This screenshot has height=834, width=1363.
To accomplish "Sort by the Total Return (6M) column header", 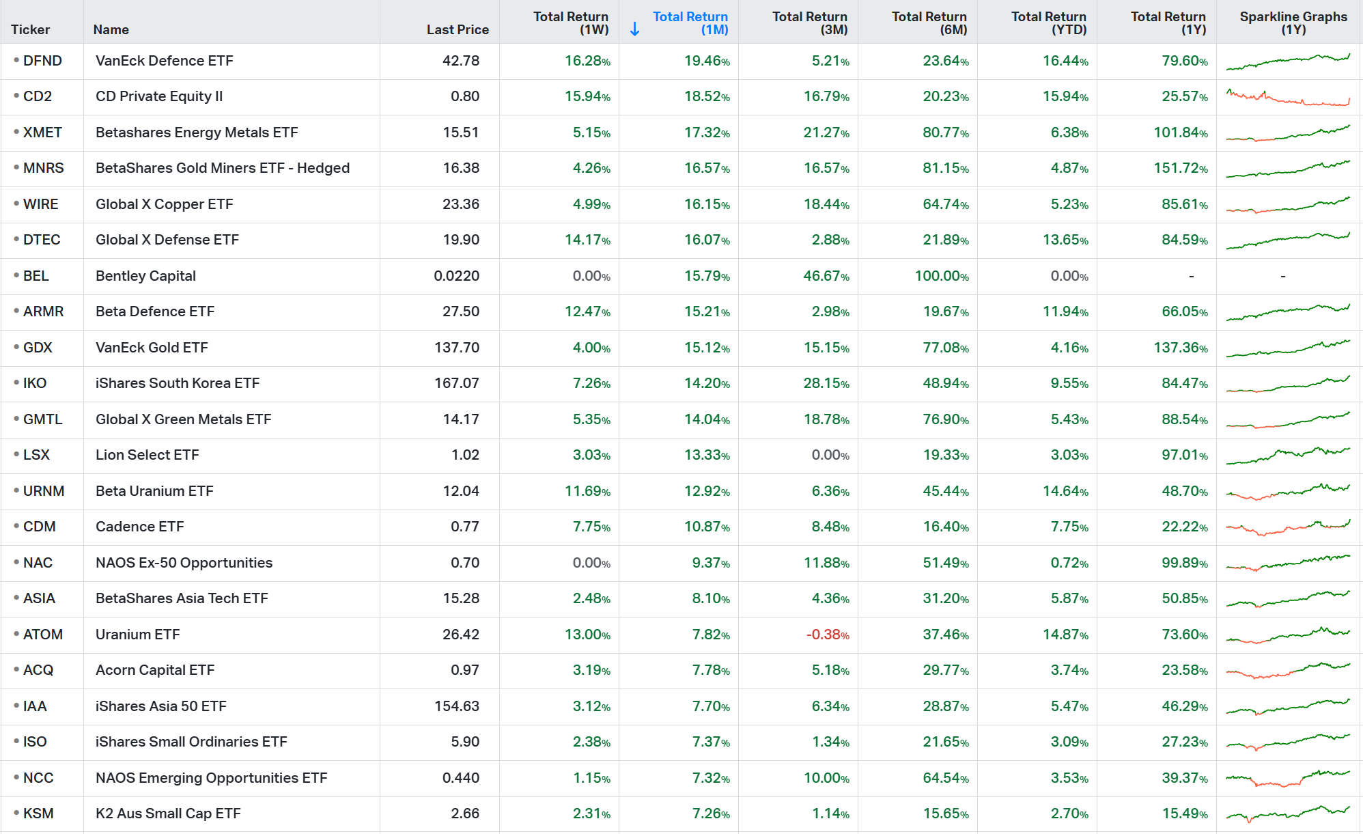I will click(x=929, y=23).
